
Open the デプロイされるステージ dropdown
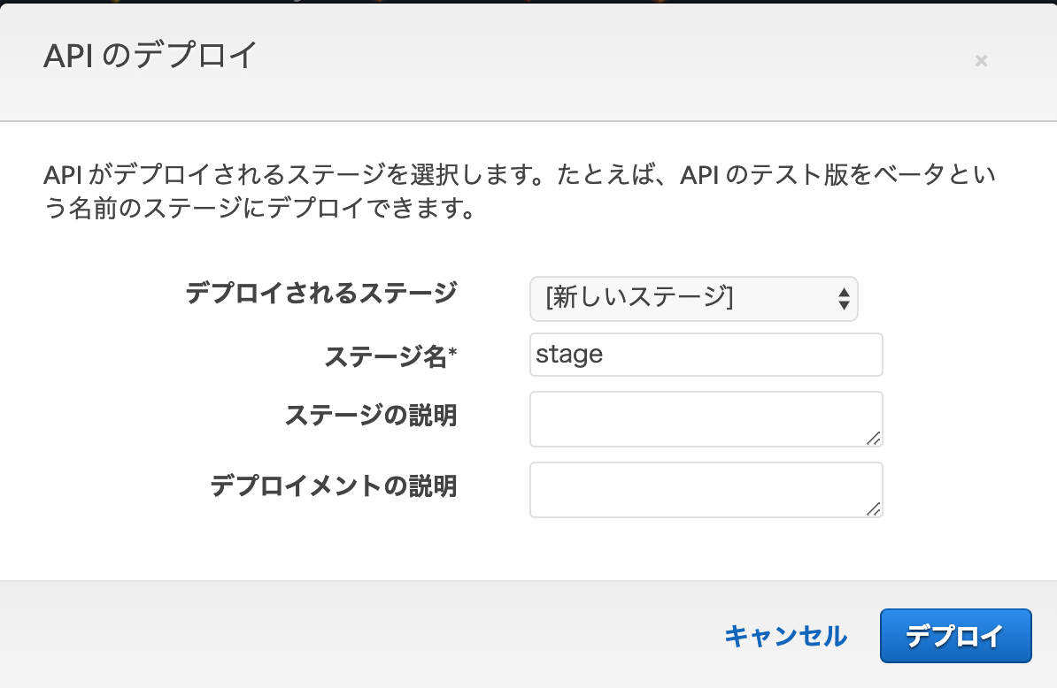coord(693,299)
